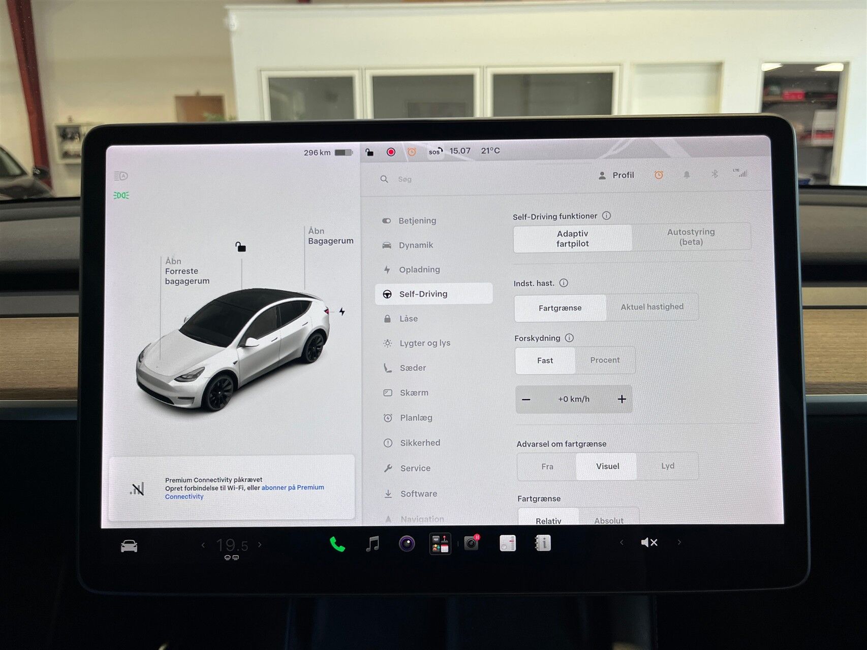Open the green phone app

point(337,544)
